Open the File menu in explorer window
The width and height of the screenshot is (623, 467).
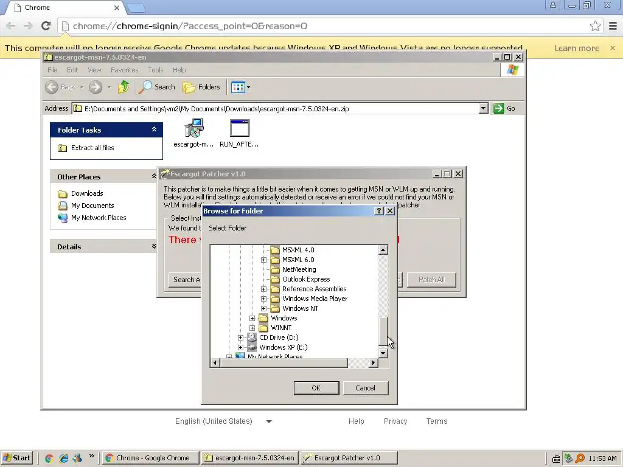click(52, 70)
